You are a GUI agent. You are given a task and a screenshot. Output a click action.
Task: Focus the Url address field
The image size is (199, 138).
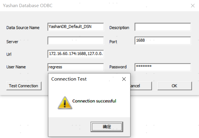click(x=76, y=54)
